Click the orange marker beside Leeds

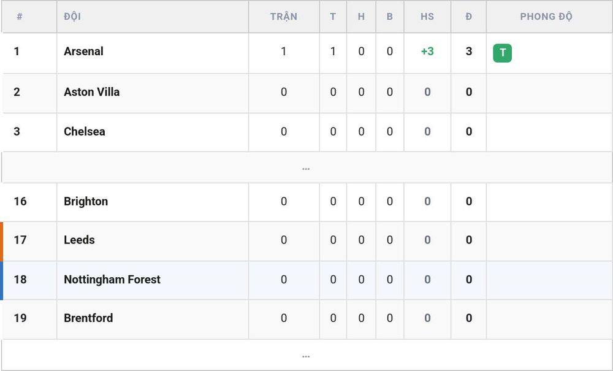(x=2, y=242)
